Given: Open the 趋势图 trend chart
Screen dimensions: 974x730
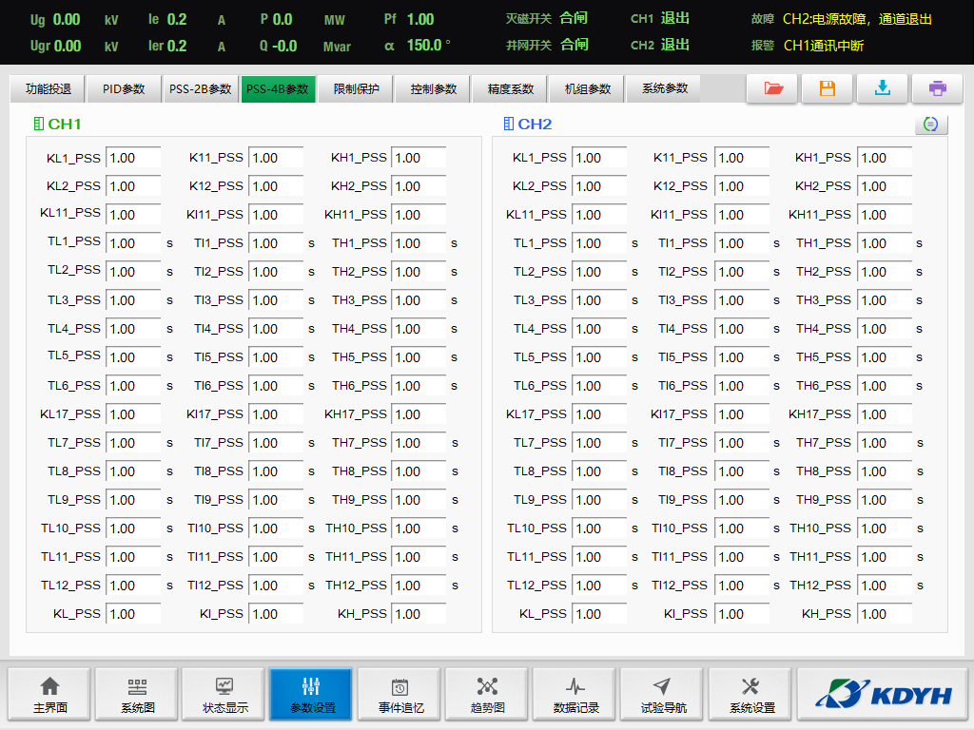Looking at the screenshot, I should pos(487,695).
